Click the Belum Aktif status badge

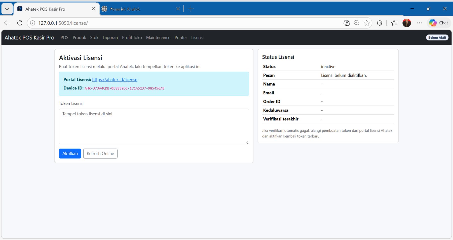437,38
